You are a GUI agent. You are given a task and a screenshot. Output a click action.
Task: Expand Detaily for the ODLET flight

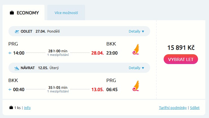pyautogui.click(x=136, y=31)
